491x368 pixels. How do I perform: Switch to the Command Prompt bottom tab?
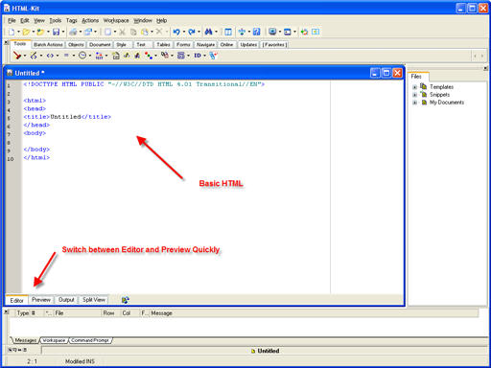(90, 340)
